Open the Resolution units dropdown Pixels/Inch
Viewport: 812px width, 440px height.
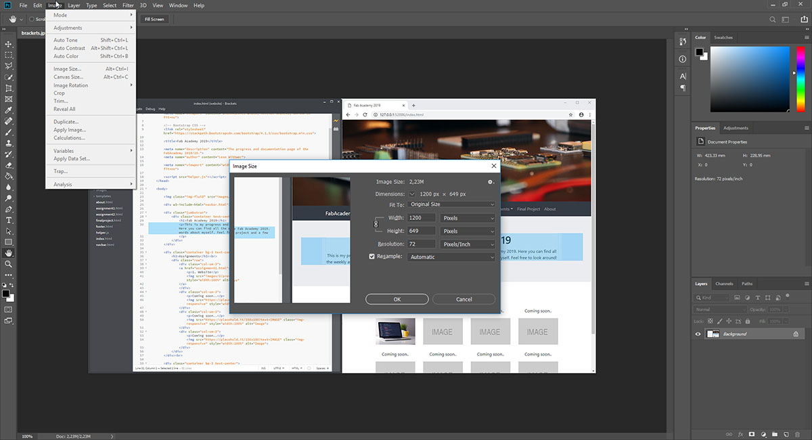coord(468,244)
